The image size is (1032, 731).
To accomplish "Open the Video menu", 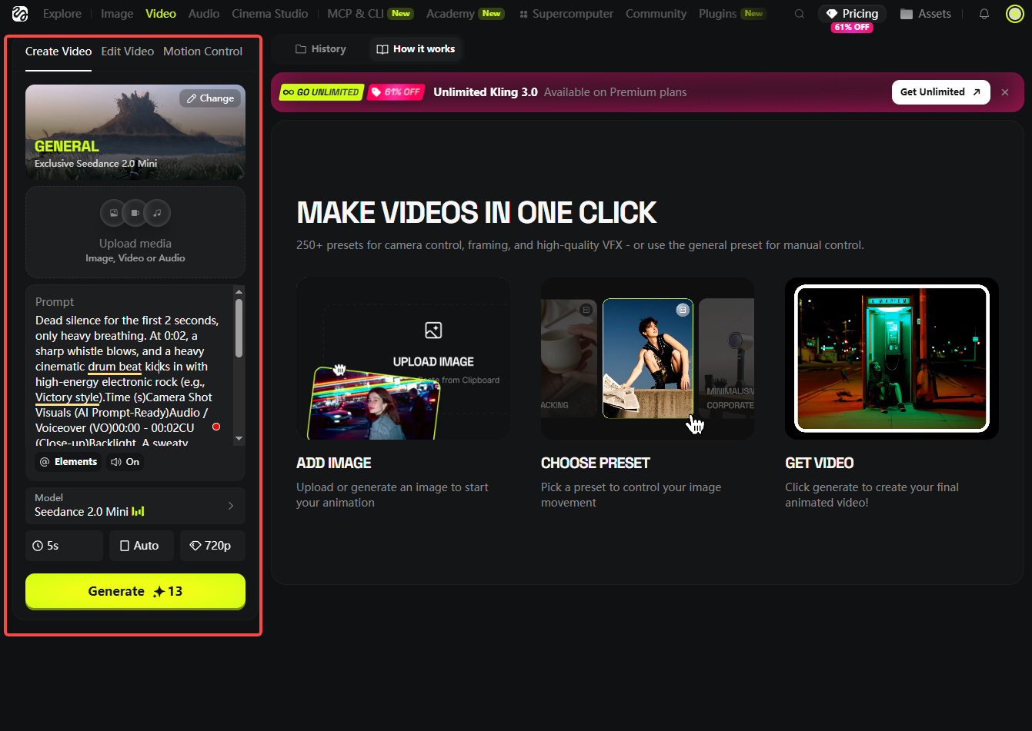I will click(x=161, y=14).
